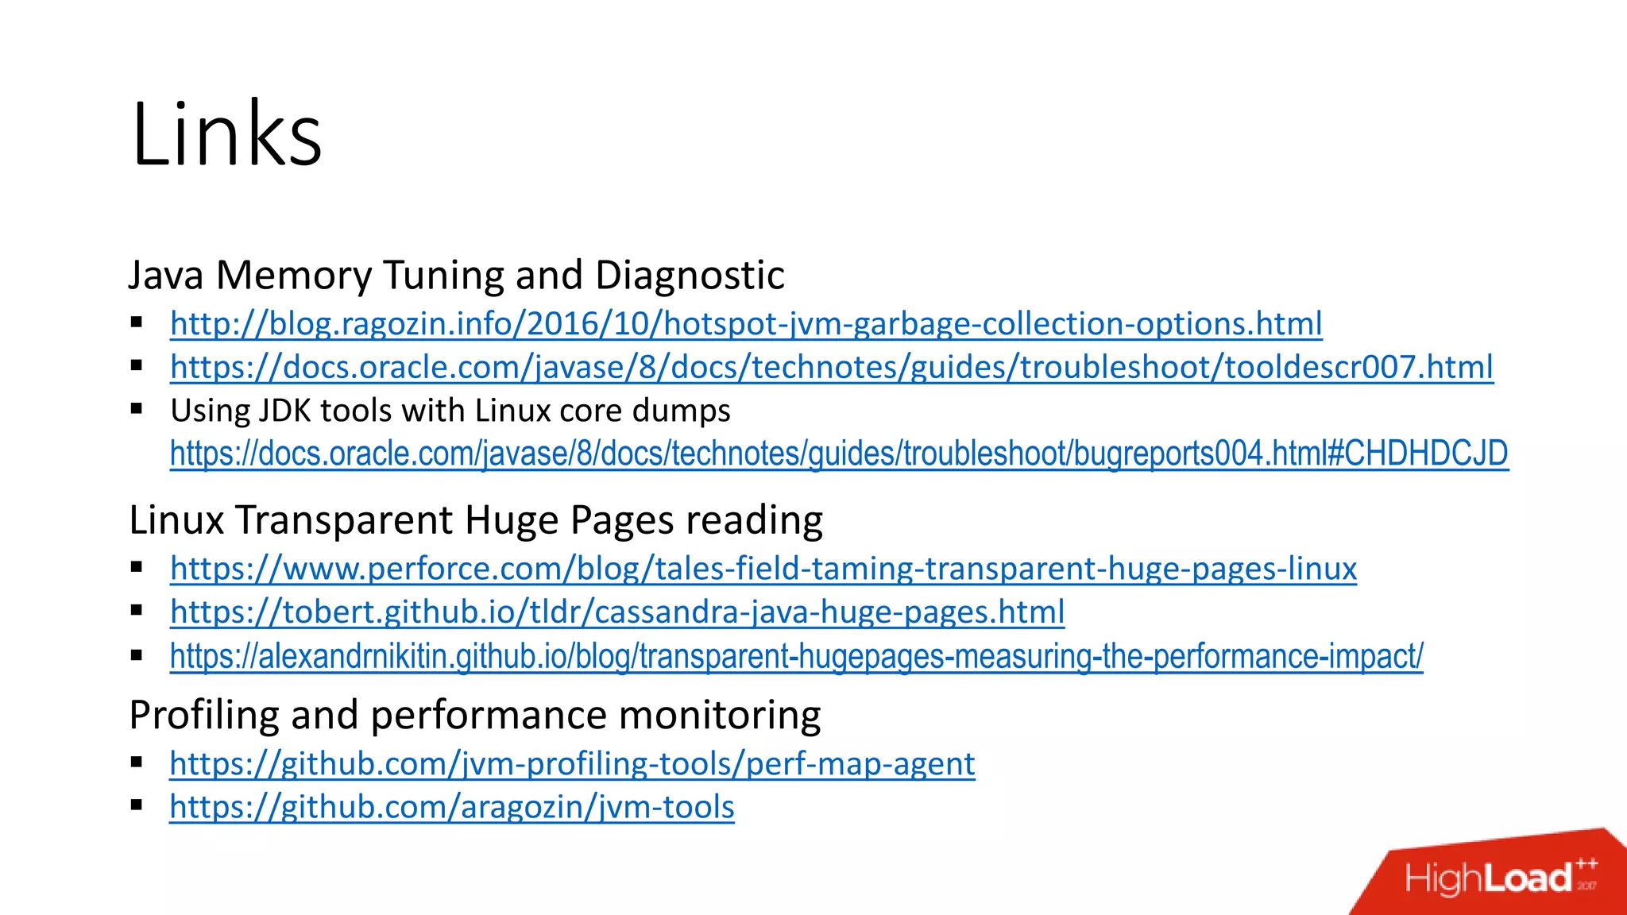Open the alexandrnikitin hugepages performance impact link
The image size is (1627, 915).
click(796, 656)
